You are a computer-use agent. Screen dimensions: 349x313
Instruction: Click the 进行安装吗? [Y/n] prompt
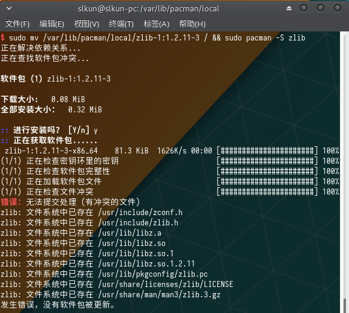tap(49, 131)
